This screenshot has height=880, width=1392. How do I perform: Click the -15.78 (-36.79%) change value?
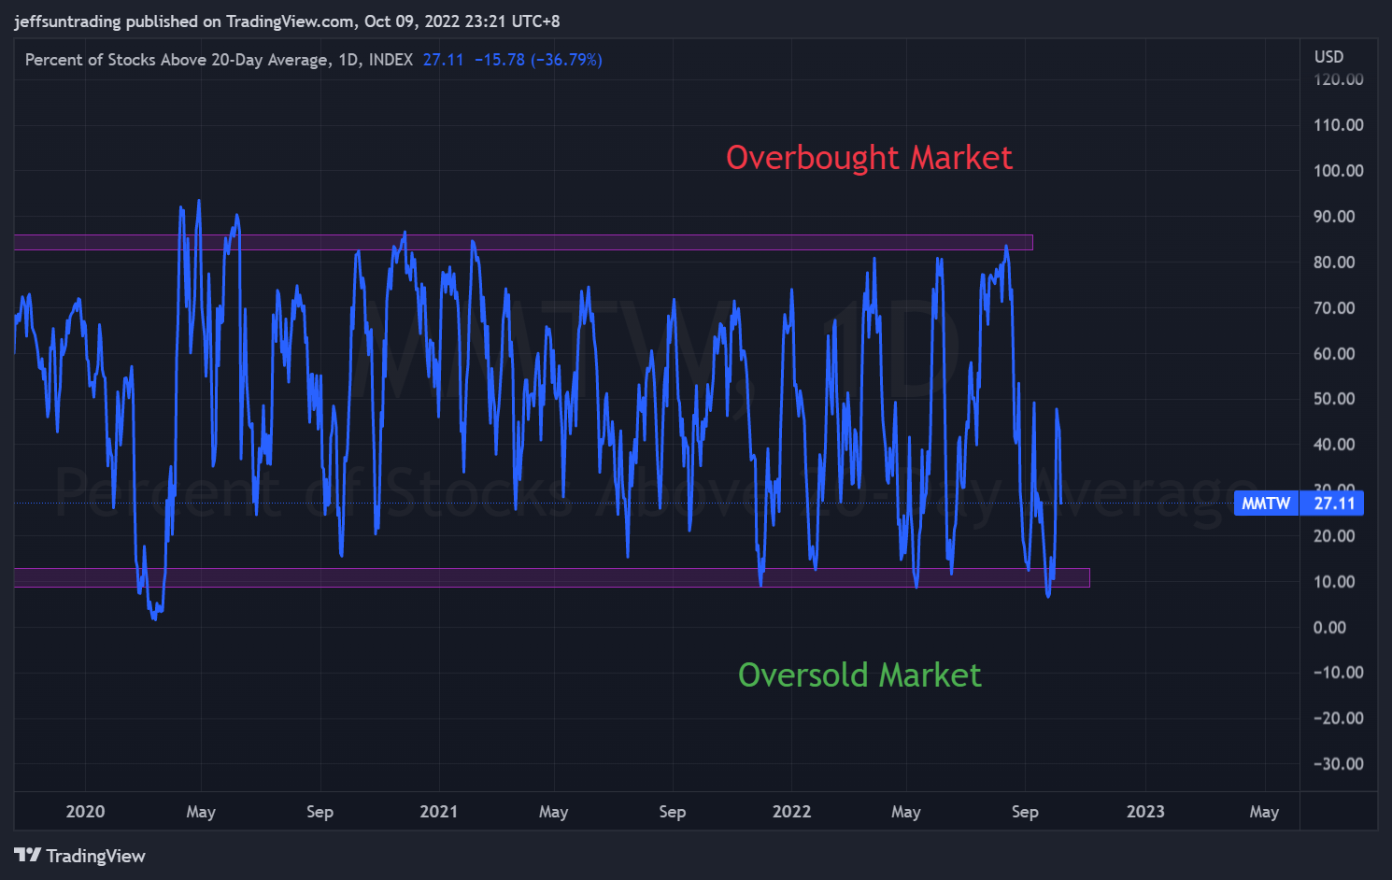click(538, 60)
